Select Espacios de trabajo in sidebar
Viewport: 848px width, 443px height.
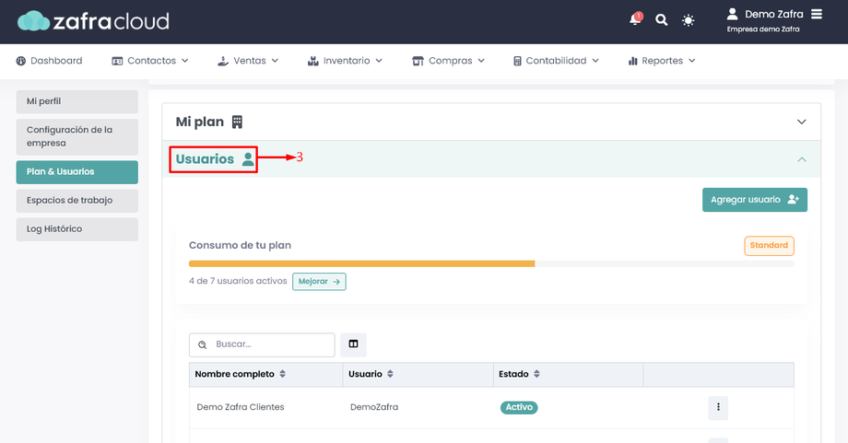click(77, 200)
